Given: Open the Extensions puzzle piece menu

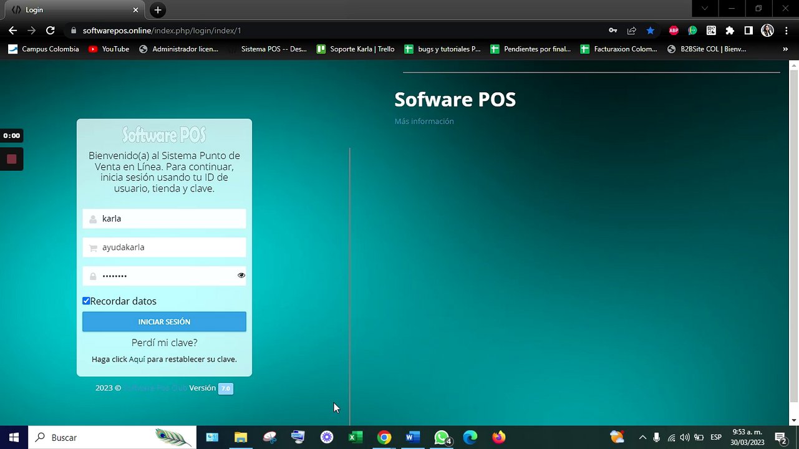Looking at the screenshot, I should coord(730,30).
